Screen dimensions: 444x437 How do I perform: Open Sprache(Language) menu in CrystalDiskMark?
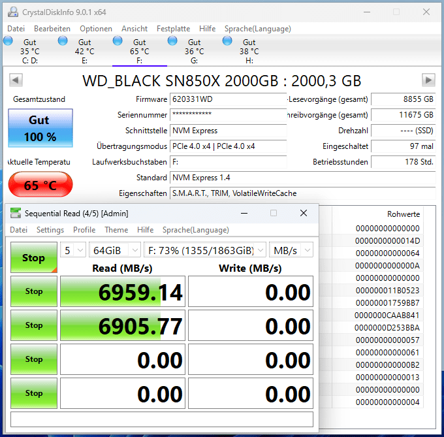(x=196, y=230)
